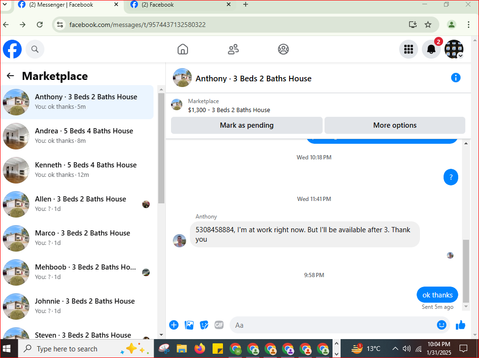The width and height of the screenshot is (479, 358).
Task: Open Marco 3 Beds 2 Baths House chat
Action: [x=77, y=238]
